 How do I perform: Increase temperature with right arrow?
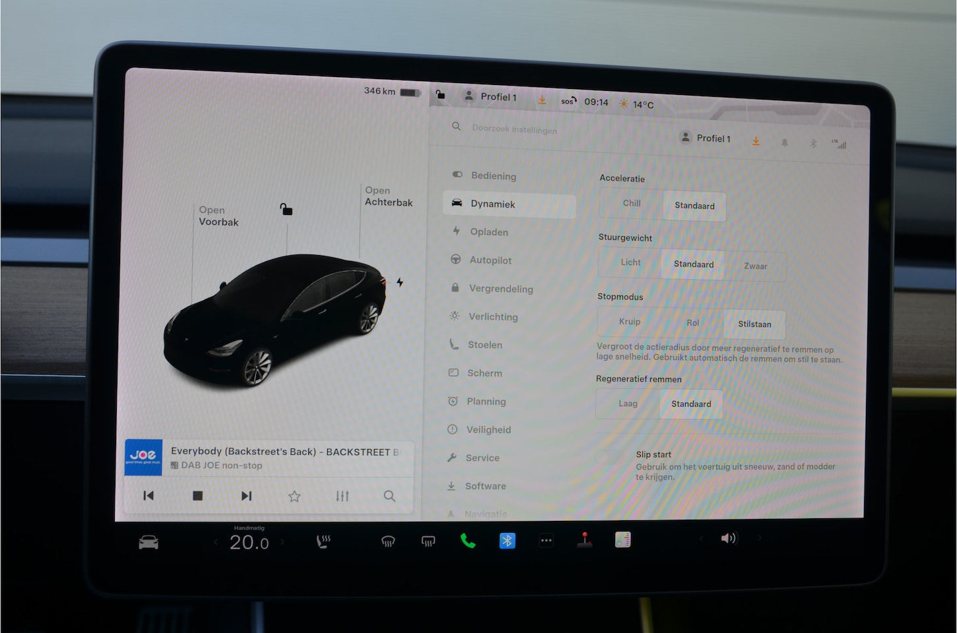283,542
